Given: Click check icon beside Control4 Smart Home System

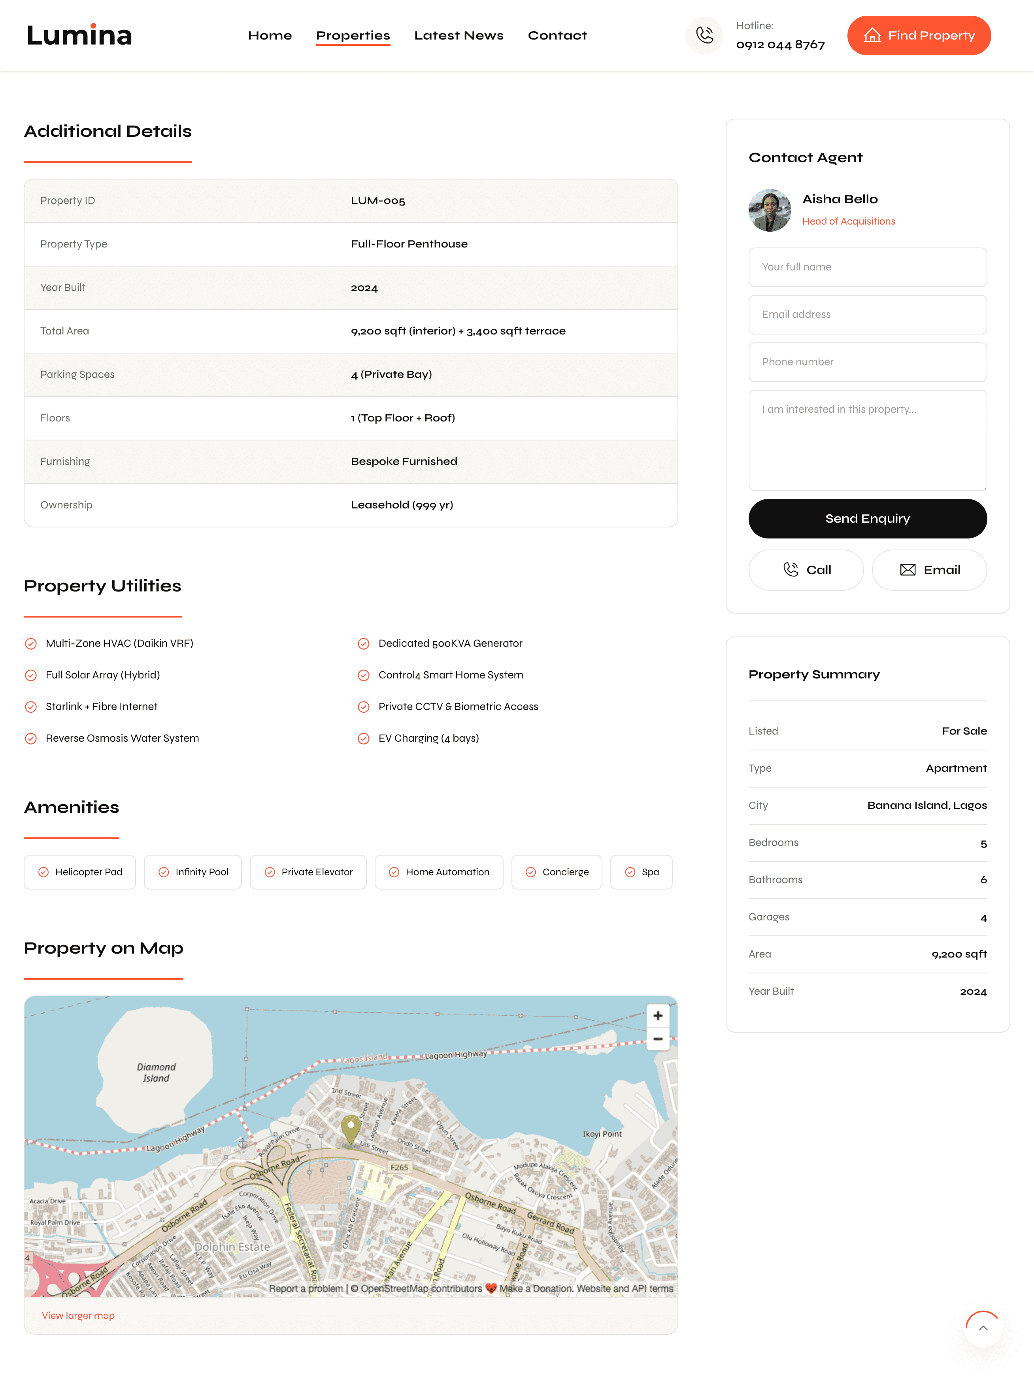Looking at the screenshot, I should (363, 675).
